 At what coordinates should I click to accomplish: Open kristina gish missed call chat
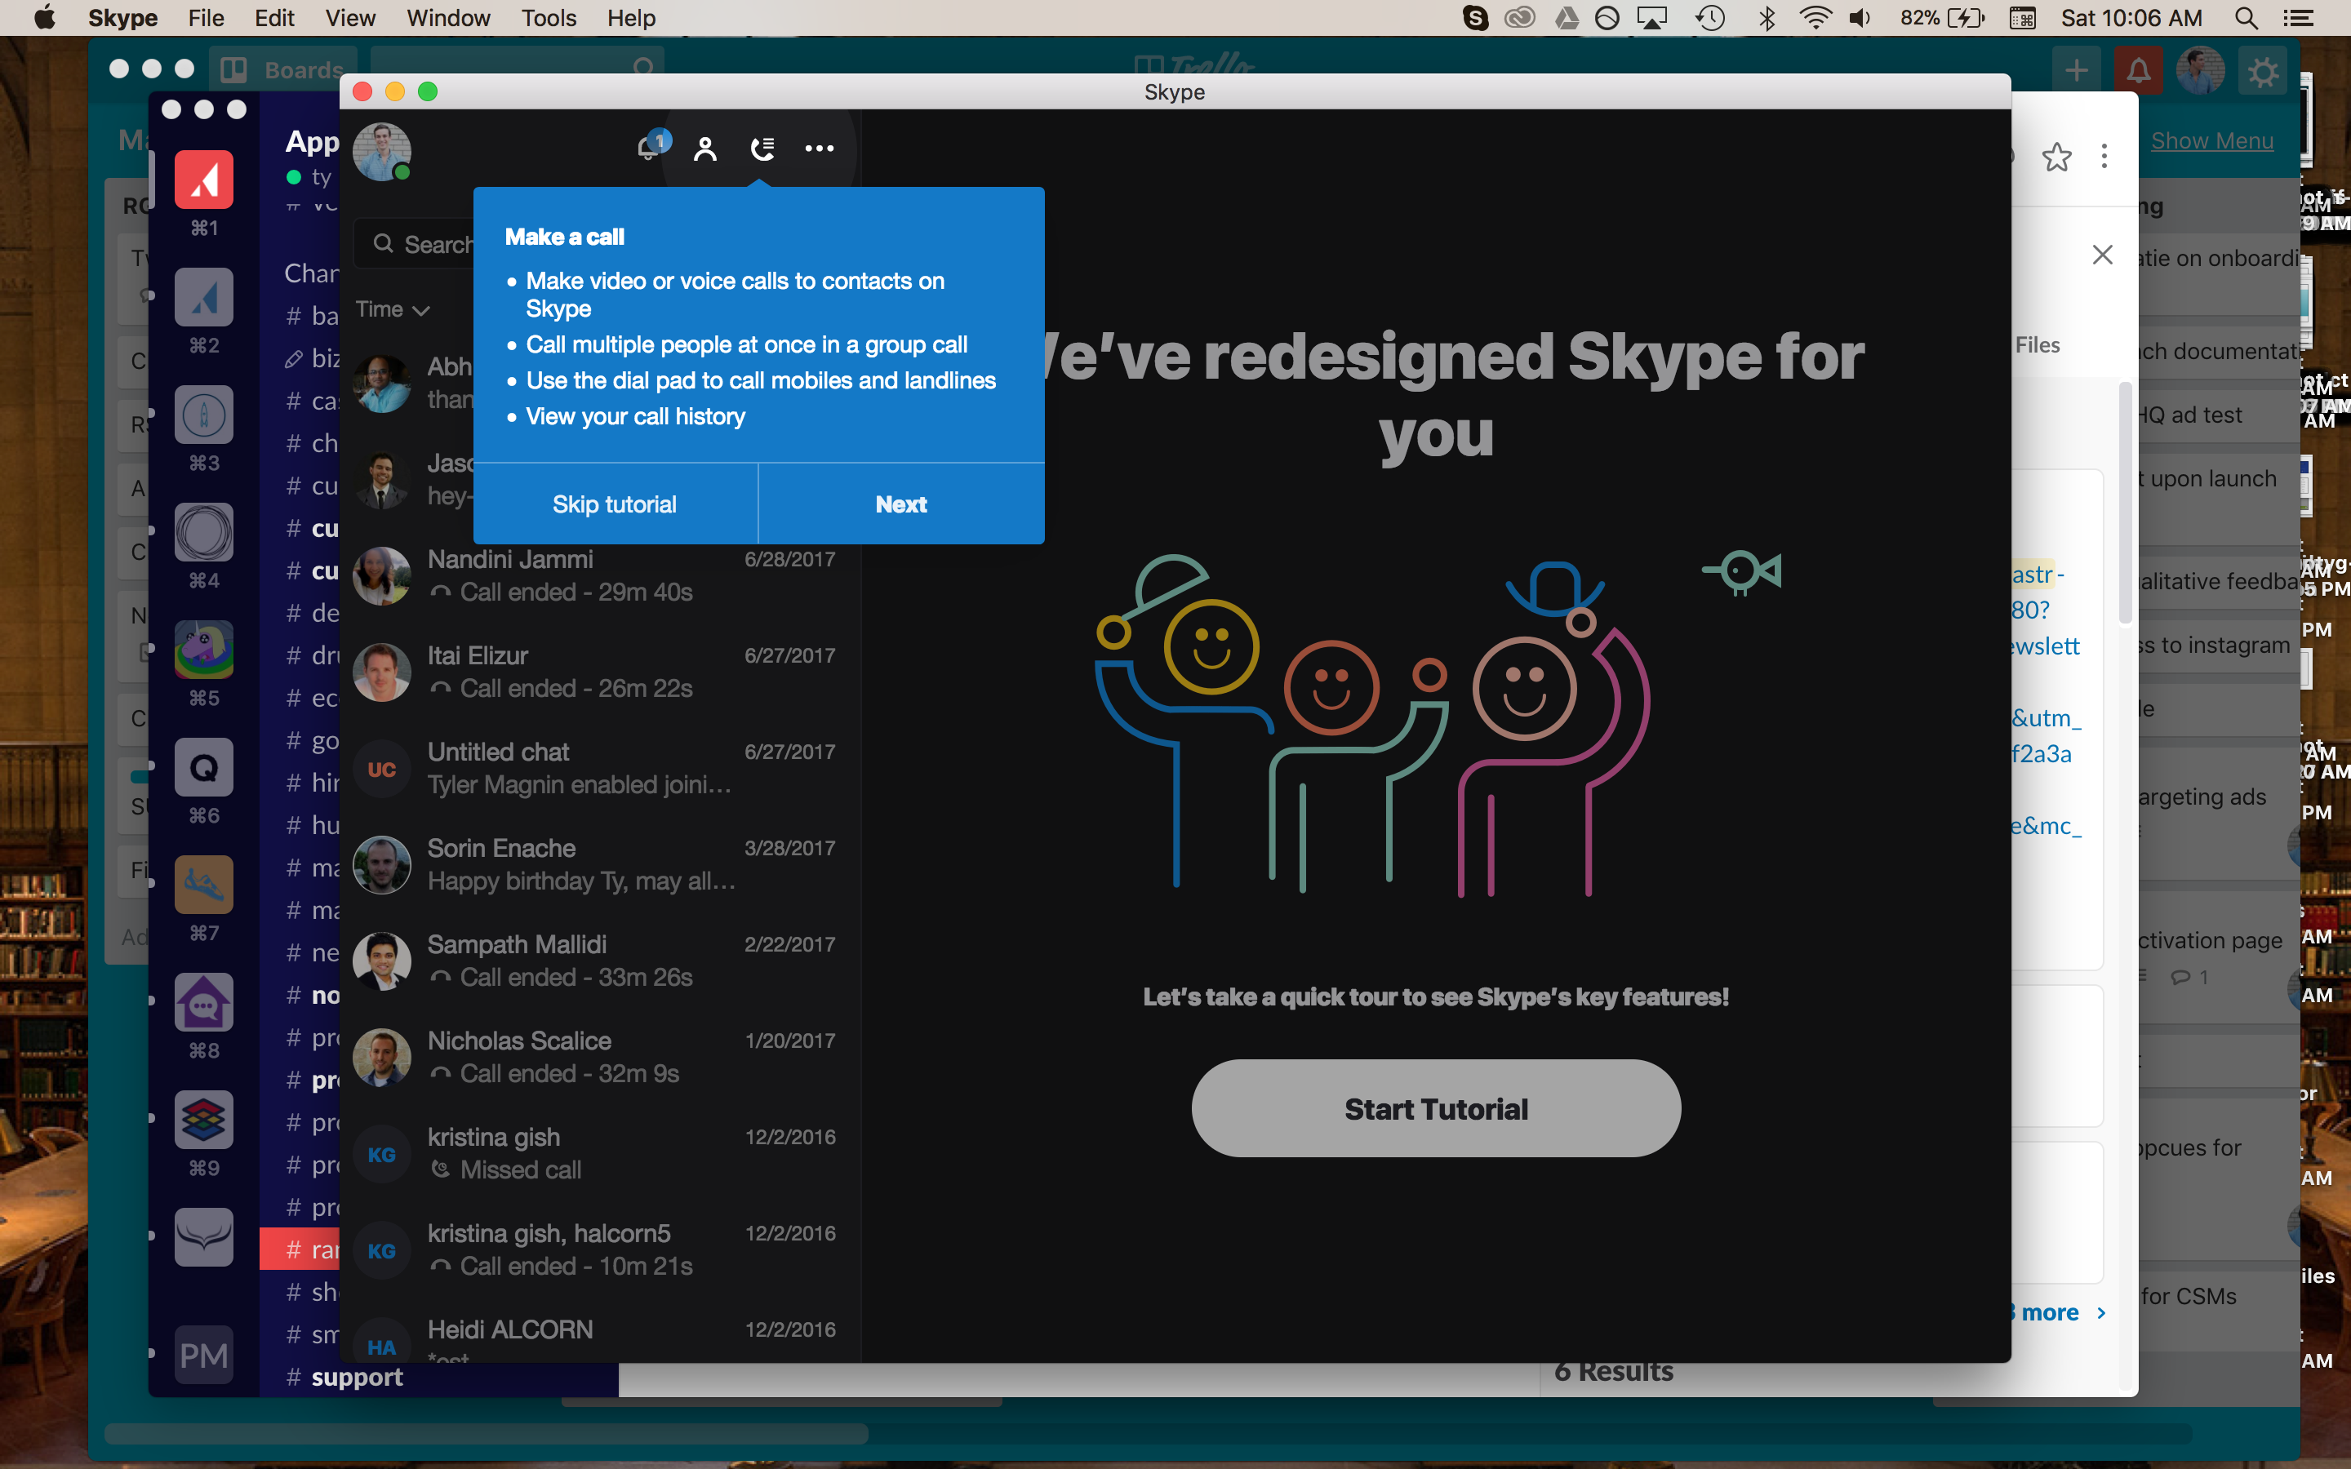click(x=600, y=1153)
